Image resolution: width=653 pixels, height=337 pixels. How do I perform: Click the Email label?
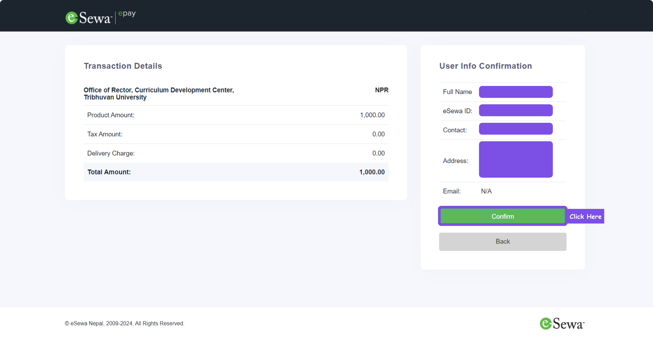tap(452, 191)
